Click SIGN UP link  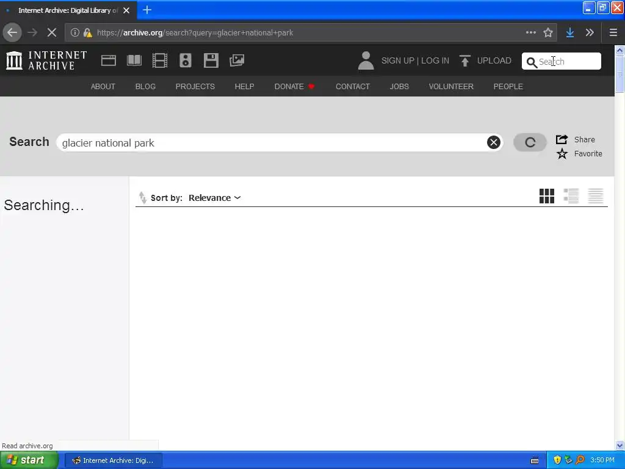[x=398, y=60]
